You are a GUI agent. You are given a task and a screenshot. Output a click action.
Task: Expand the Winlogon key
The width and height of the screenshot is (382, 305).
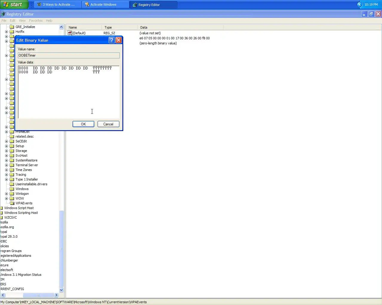click(x=6, y=194)
